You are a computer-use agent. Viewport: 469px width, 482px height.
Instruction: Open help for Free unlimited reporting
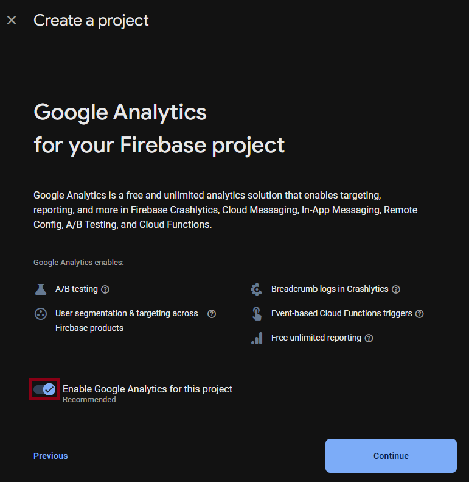click(369, 338)
